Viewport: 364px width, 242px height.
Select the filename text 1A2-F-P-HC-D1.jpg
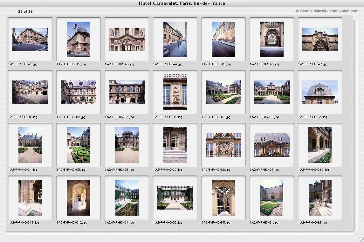(119, 223)
